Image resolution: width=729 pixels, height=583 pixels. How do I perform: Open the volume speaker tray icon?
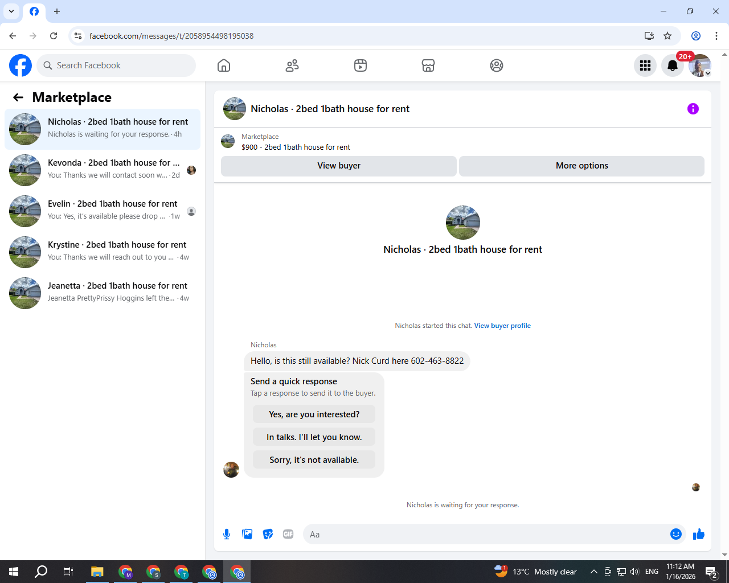point(635,572)
